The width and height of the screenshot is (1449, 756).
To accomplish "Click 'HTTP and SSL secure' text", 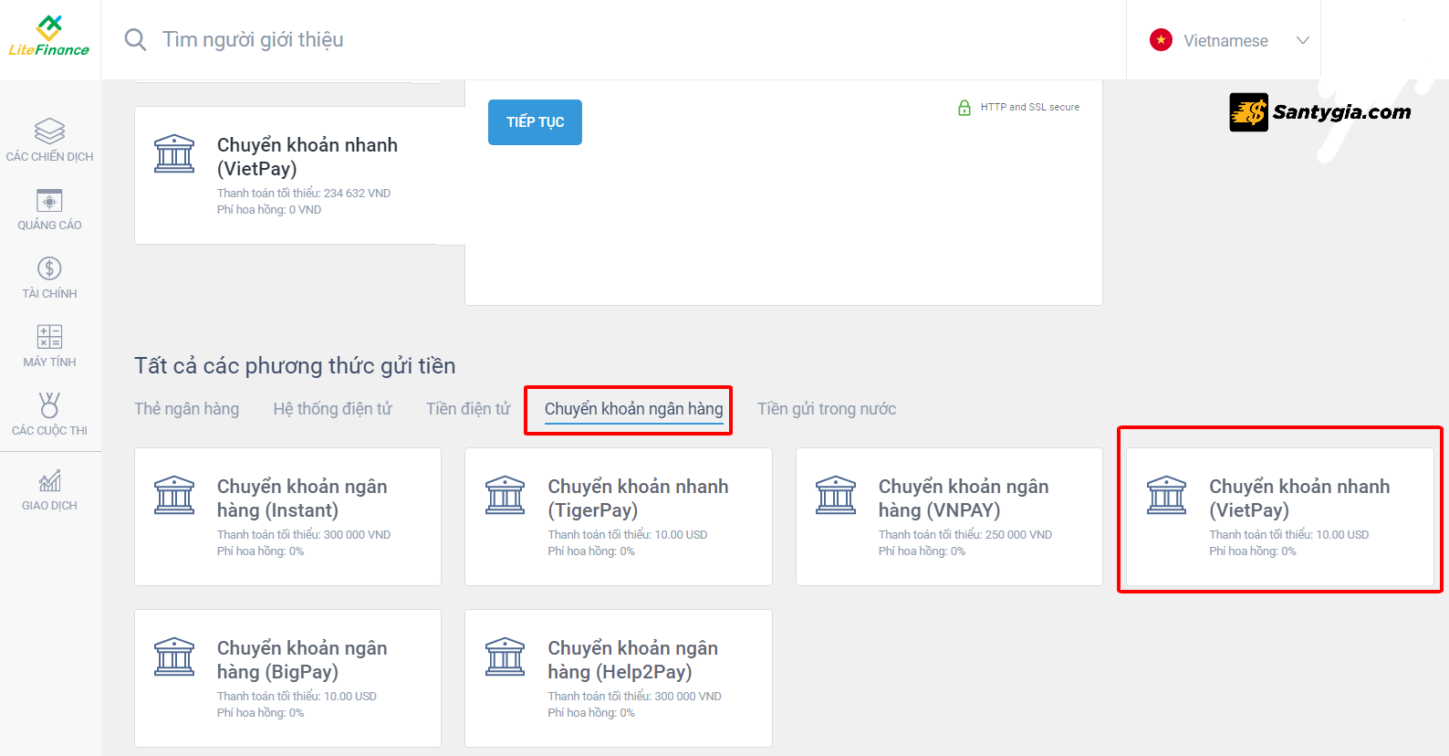I will tap(1030, 107).
